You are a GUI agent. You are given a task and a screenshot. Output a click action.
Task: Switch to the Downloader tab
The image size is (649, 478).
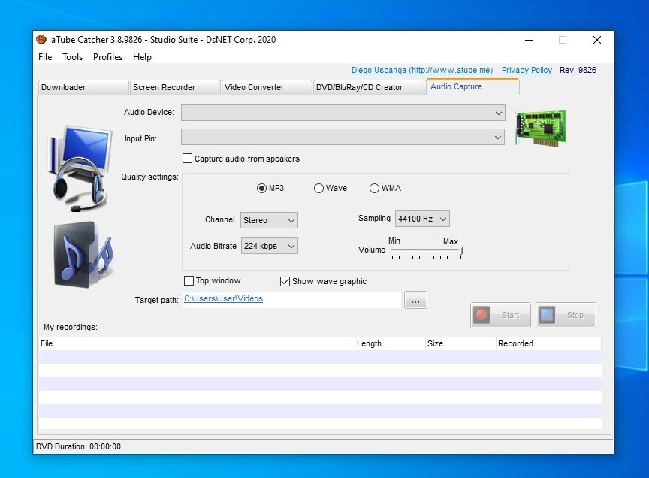[83, 87]
